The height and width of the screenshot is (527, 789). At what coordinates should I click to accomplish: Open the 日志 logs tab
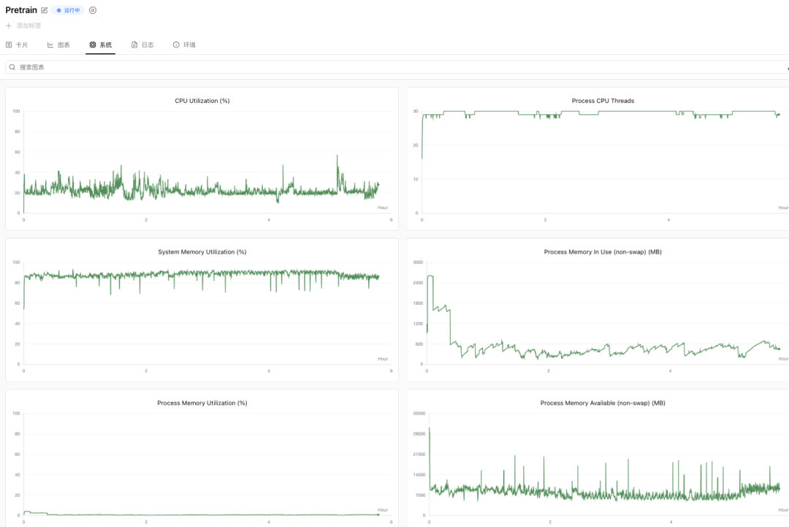pyautogui.click(x=142, y=45)
